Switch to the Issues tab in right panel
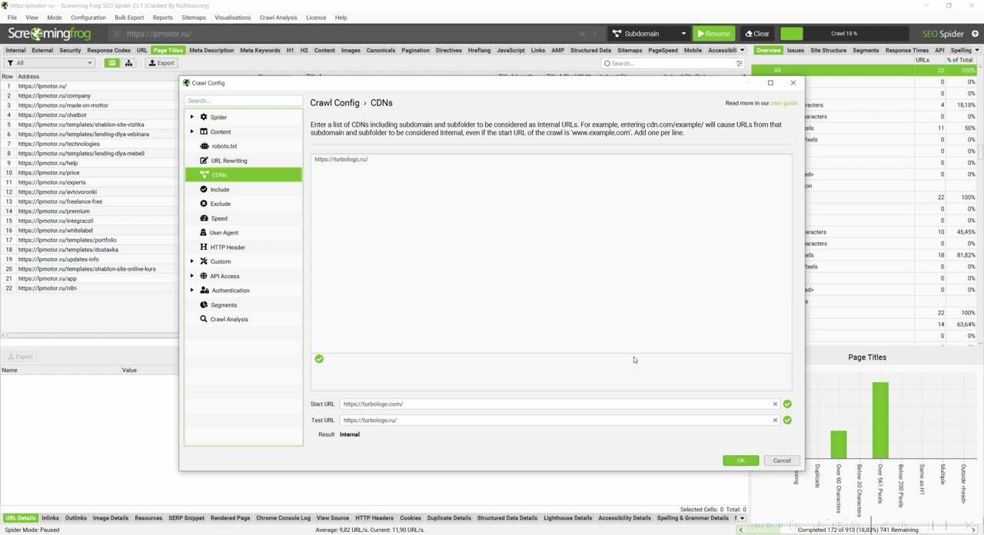984x535 pixels. [x=796, y=50]
